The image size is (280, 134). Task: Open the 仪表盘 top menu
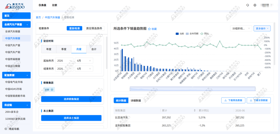click(x=42, y=5)
